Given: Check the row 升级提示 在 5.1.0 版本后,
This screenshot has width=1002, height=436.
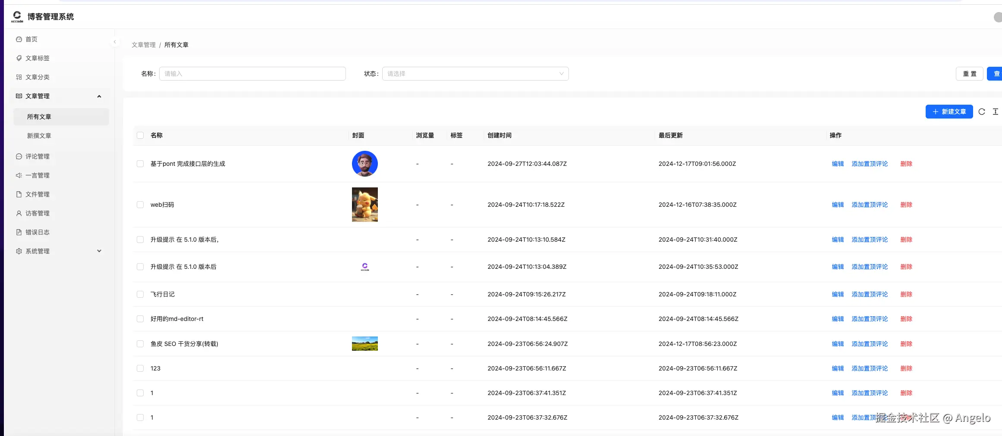Looking at the screenshot, I should click(x=140, y=240).
